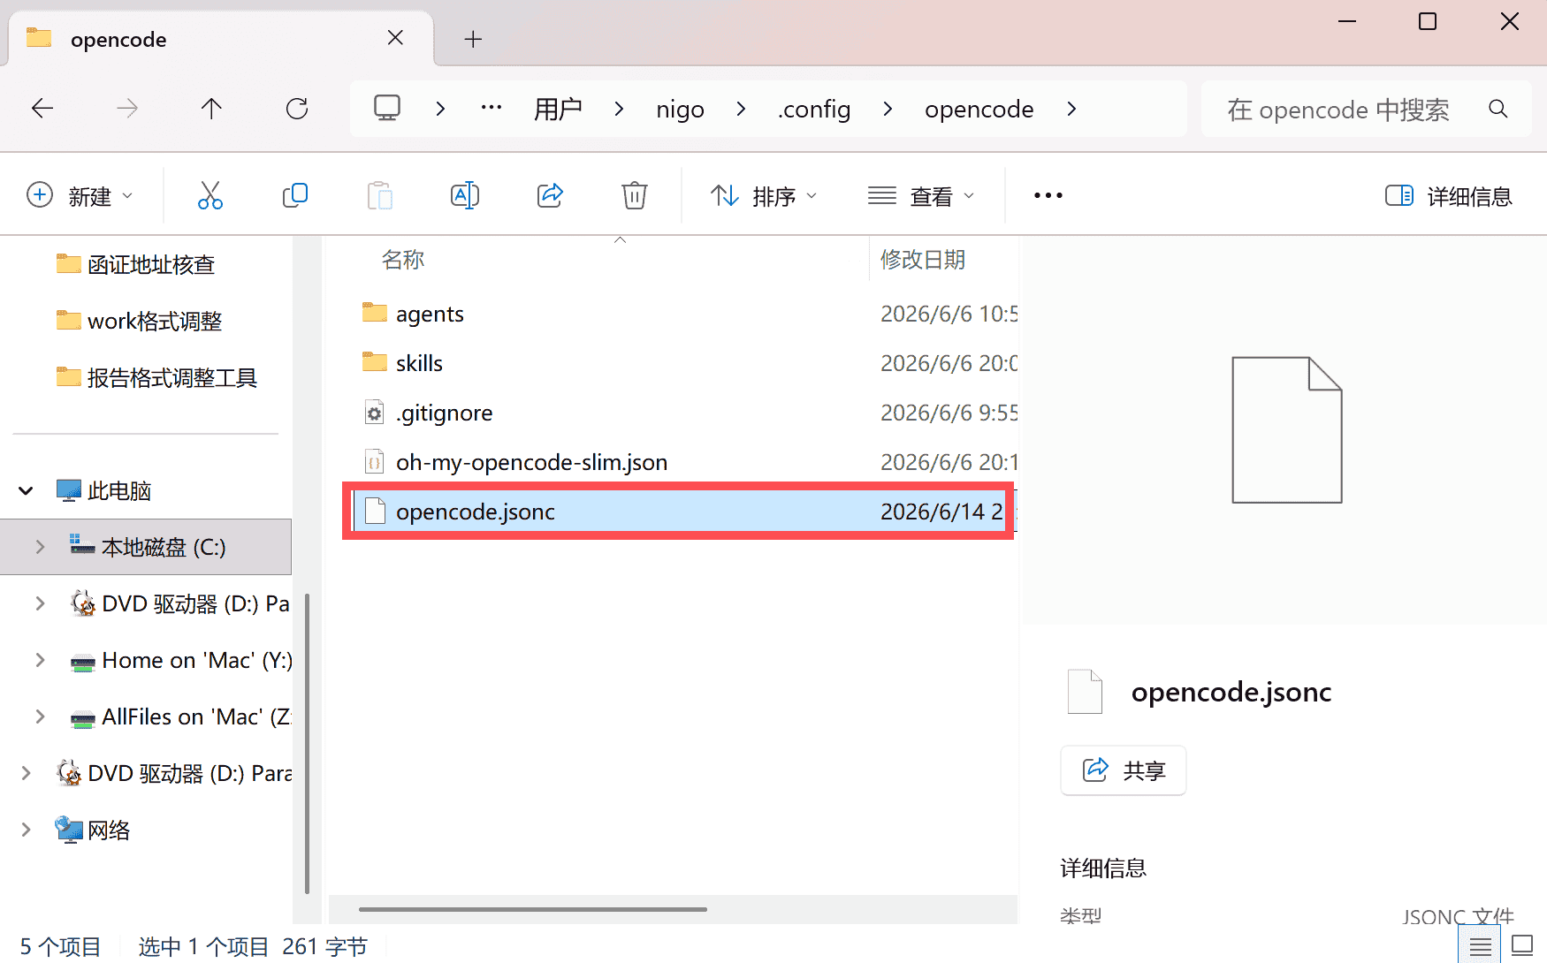This screenshot has width=1547, height=963.
Task: Click oh-my-opencode-slim.json file icon
Action: tap(375, 462)
